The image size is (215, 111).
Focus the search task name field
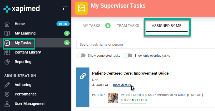coord(146,44)
